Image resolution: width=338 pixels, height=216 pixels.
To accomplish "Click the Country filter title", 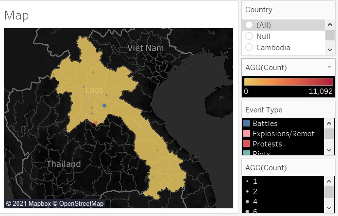I will point(259,10).
